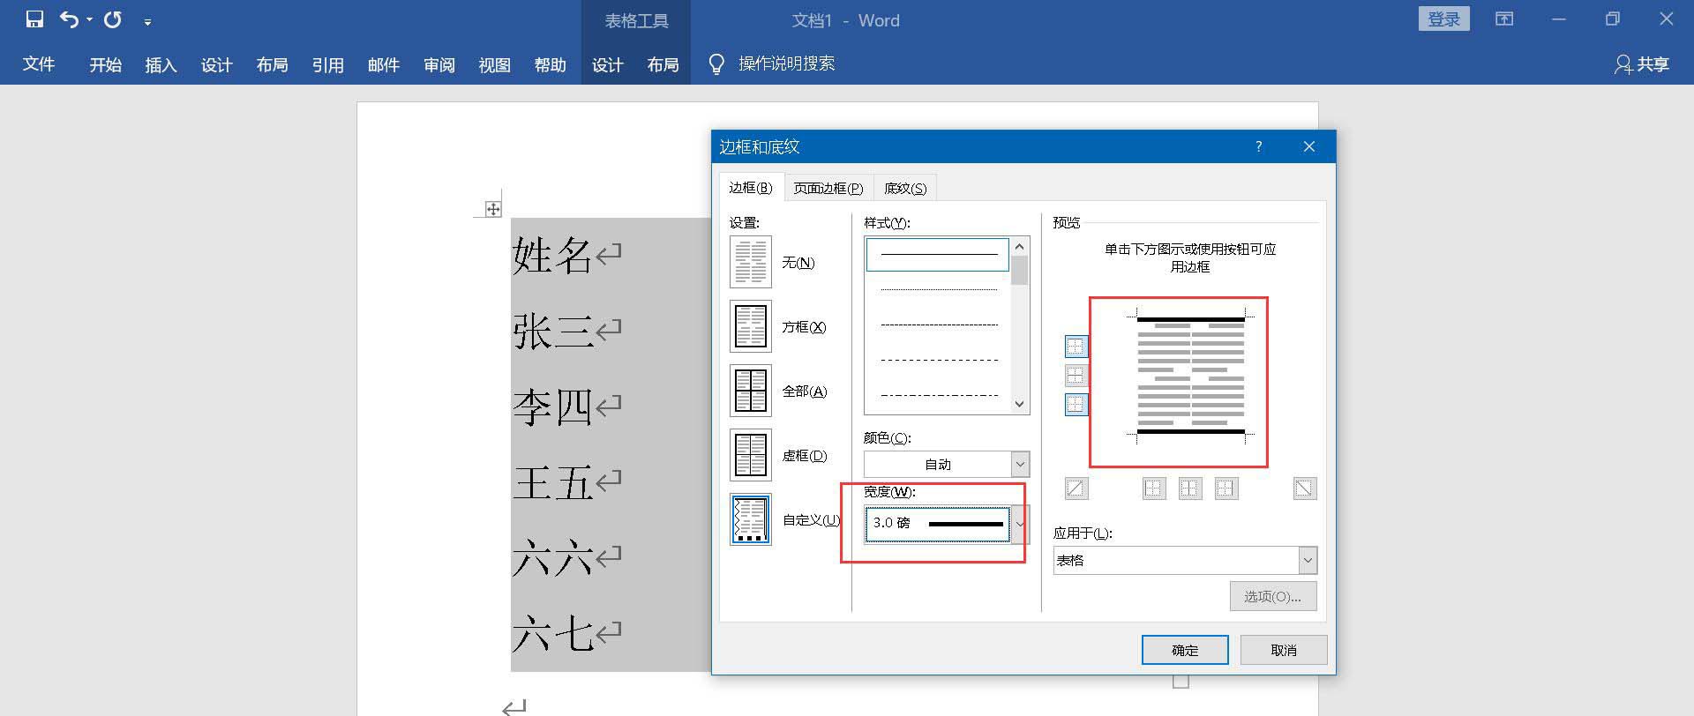Click the 六六 table cell text
Viewport: 1694px width, 716px height.
[552, 558]
